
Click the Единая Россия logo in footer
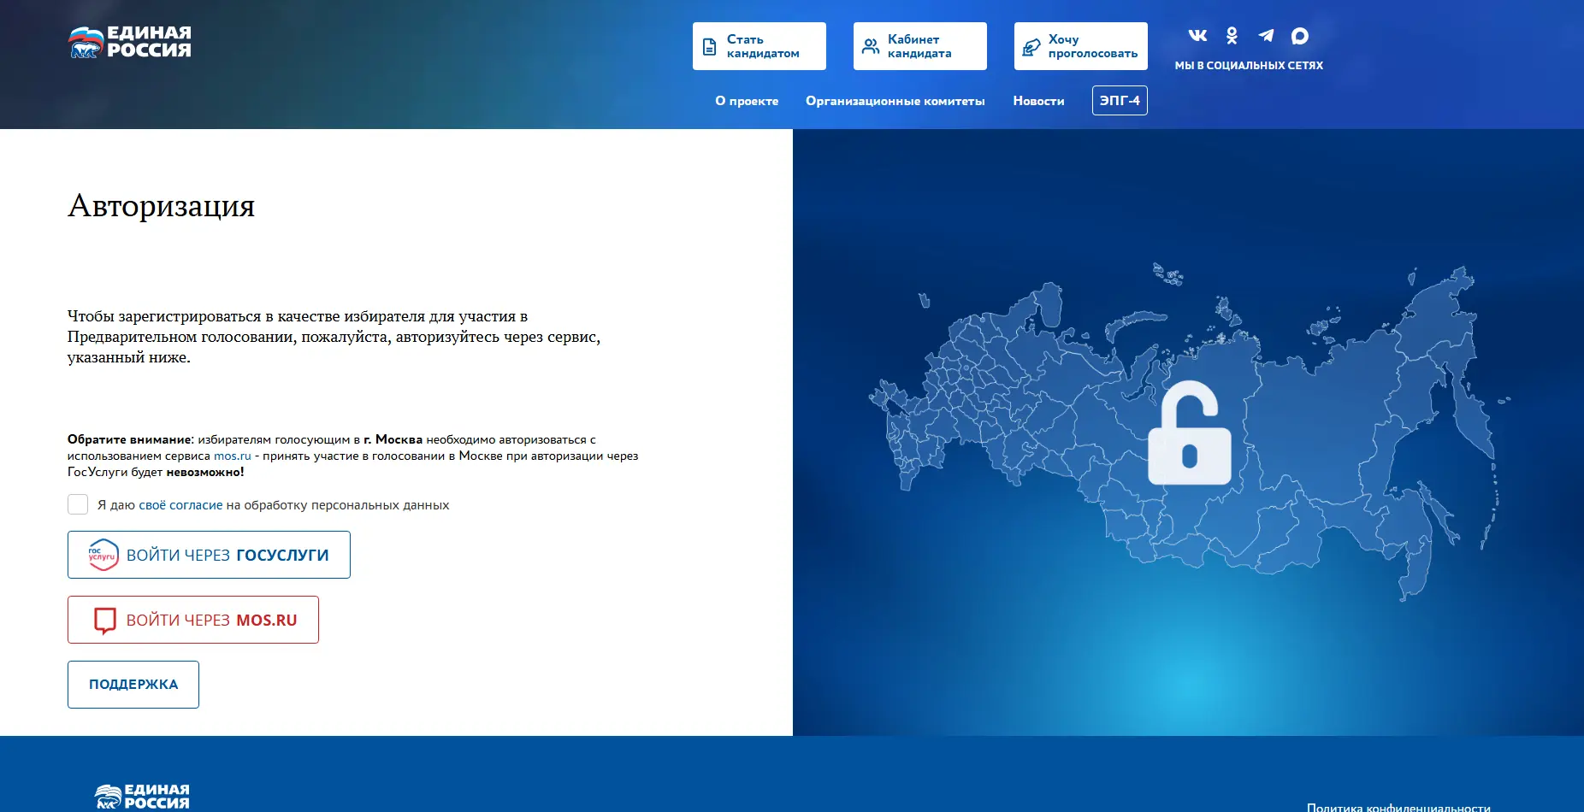[142, 796]
